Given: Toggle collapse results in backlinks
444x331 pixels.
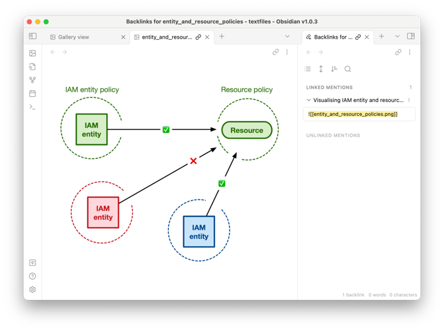Looking at the screenshot, I should [x=307, y=69].
